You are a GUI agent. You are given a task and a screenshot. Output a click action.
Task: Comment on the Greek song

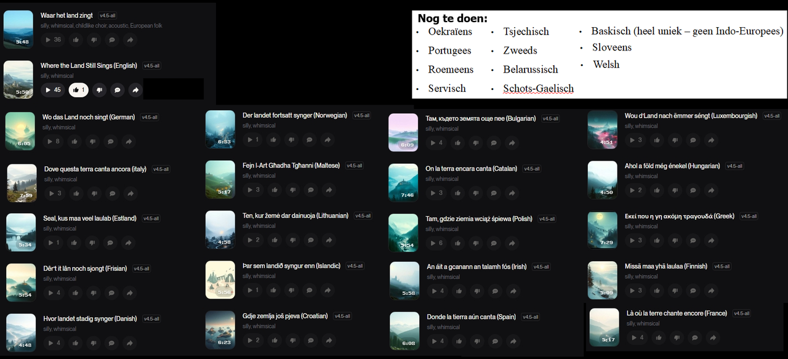pyautogui.click(x=693, y=240)
